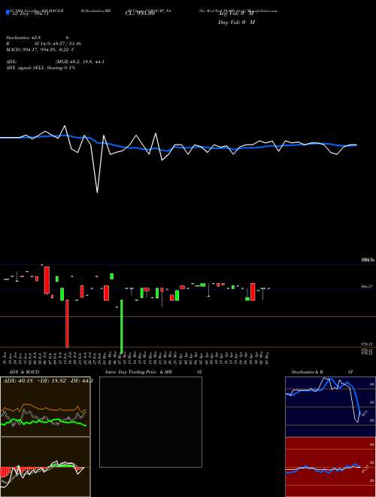376x497 pixels.
Task: Click the 994.37 price axis label
Action: pyautogui.click(x=368, y=286)
